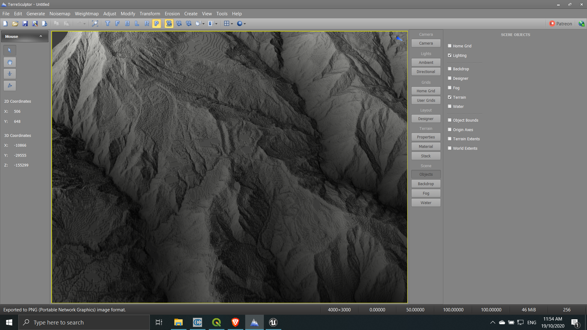Open the Erosion menu
This screenshot has height=330, width=587.
tap(172, 14)
